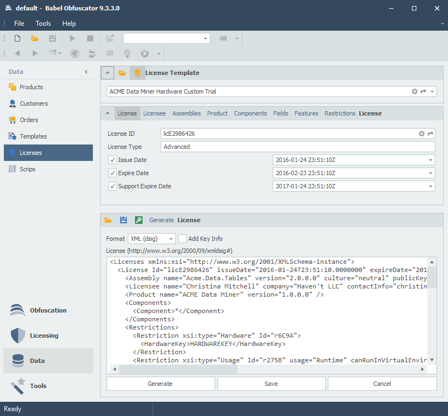Open the Issue Date dropdown
Screen dimensions: 448x416
pos(431,160)
